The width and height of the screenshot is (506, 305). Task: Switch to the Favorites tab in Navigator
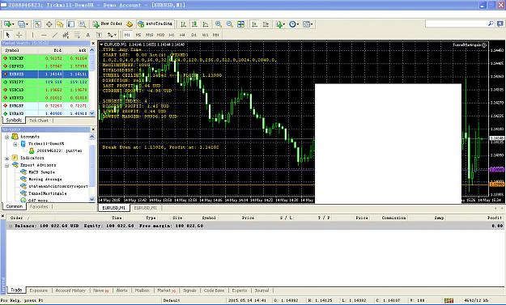39,206
